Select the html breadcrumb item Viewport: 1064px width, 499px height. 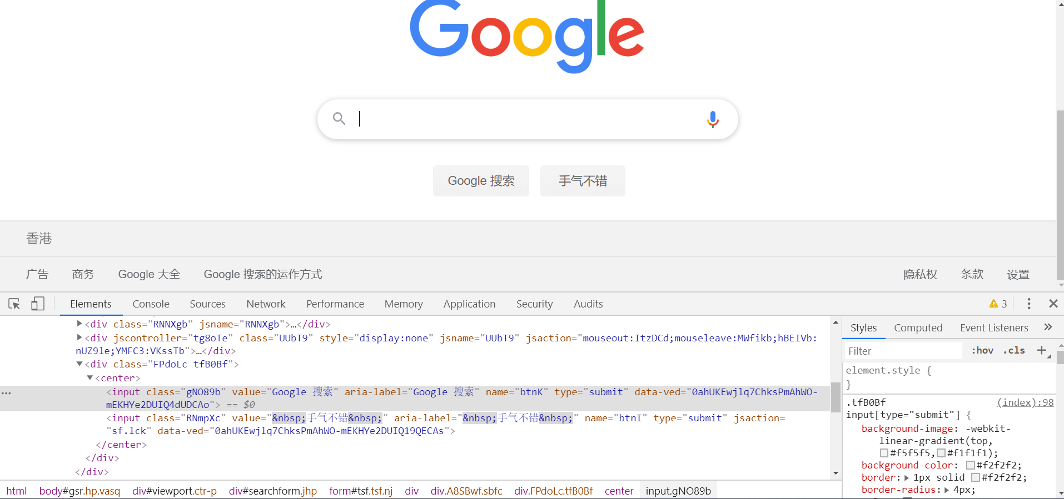(x=17, y=491)
